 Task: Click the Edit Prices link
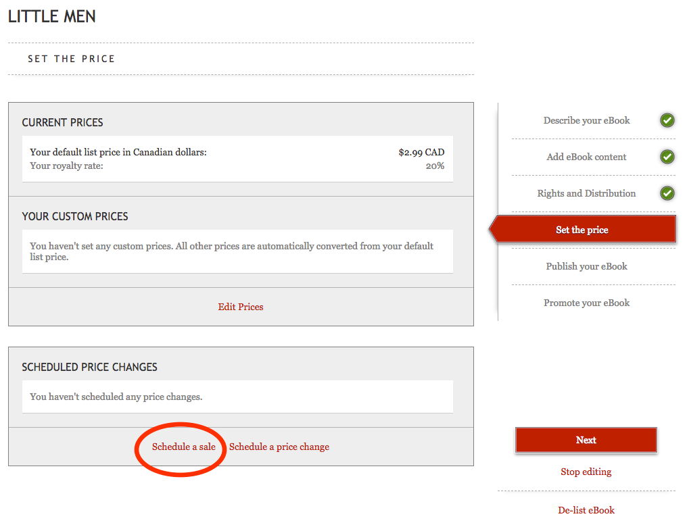tap(241, 307)
